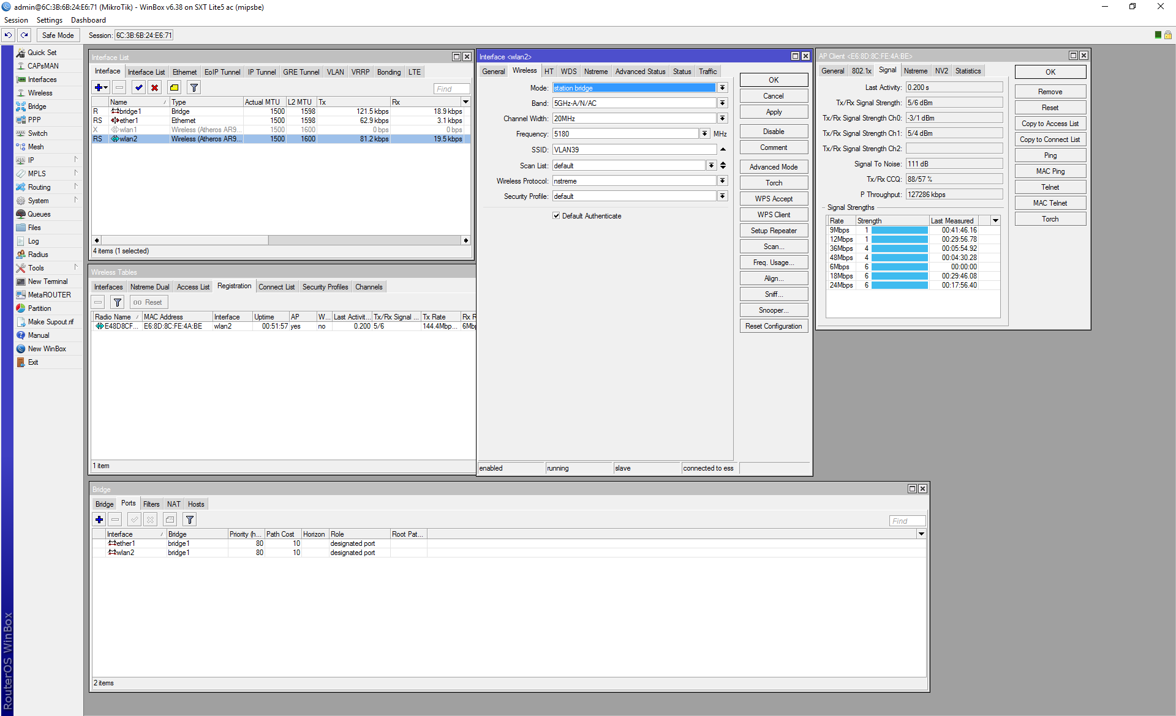Image resolution: width=1176 pixels, height=716 pixels.
Task: Click the undo arrow icon in top toolbar
Action: click(8, 35)
